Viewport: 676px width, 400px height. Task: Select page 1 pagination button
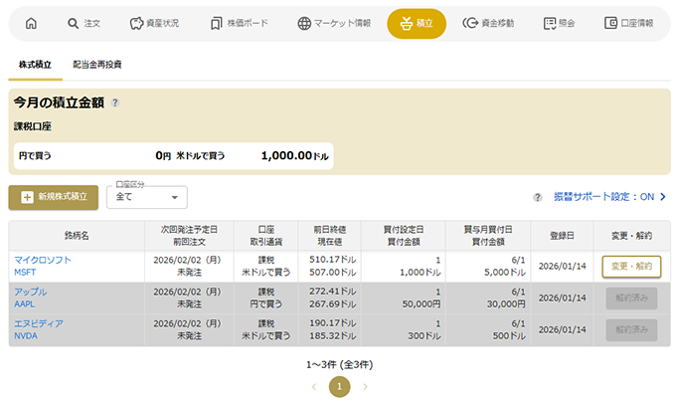[339, 387]
